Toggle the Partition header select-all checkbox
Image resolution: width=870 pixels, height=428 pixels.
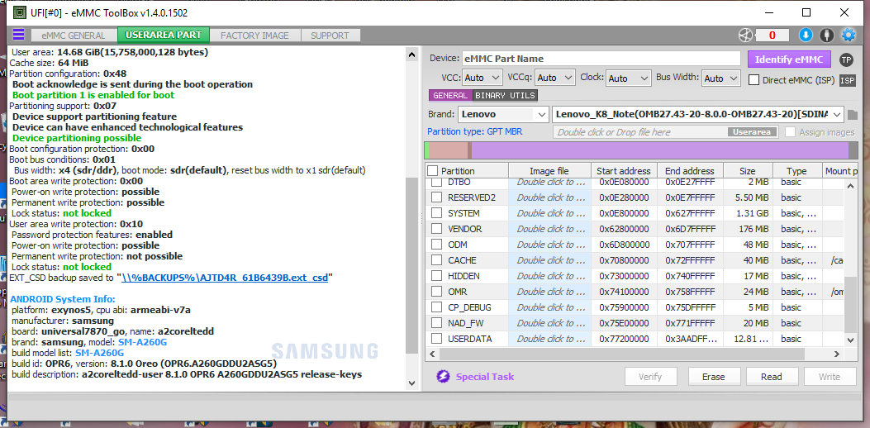pyautogui.click(x=433, y=171)
